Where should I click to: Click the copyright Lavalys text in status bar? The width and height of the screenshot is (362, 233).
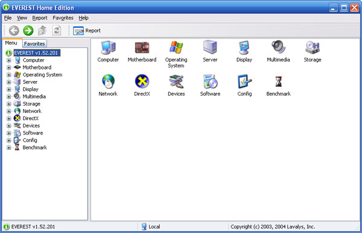tap(273, 227)
